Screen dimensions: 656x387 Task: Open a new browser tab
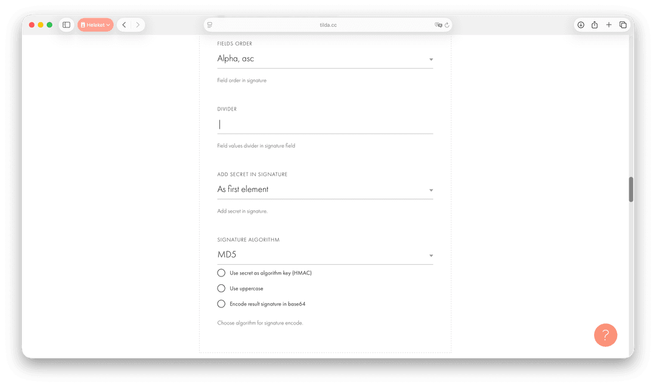tap(609, 25)
